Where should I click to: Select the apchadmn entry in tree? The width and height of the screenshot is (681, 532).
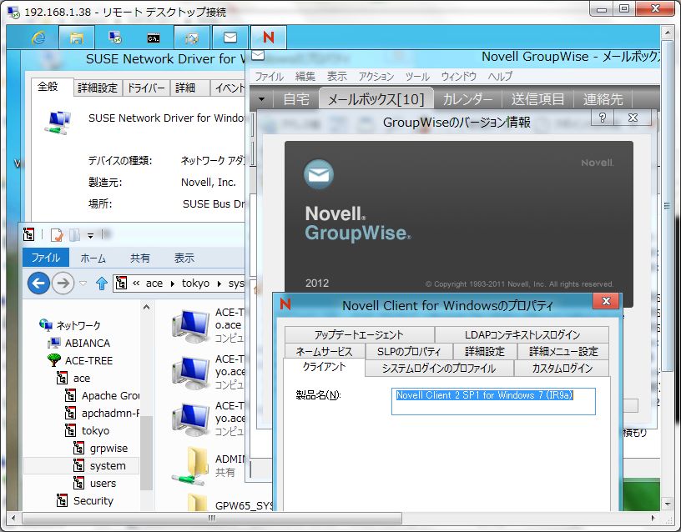point(102,413)
